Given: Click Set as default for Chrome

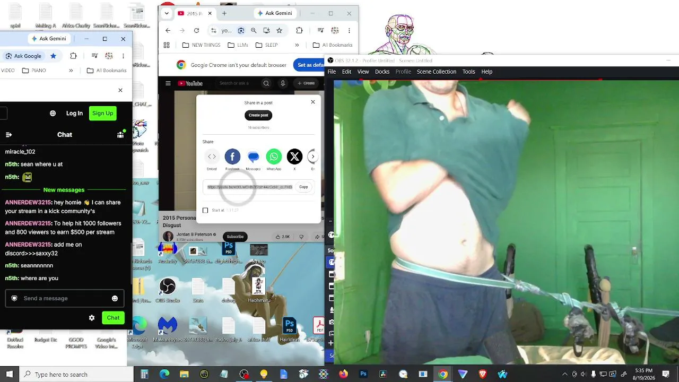Looking at the screenshot, I should (x=309, y=65).
